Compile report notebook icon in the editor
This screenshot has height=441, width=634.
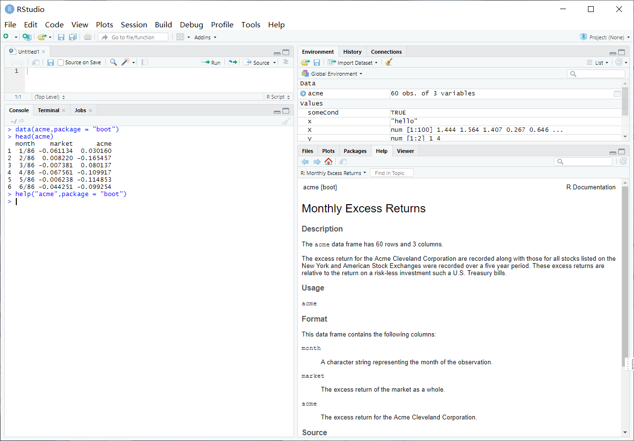click(x=145, y=62)
